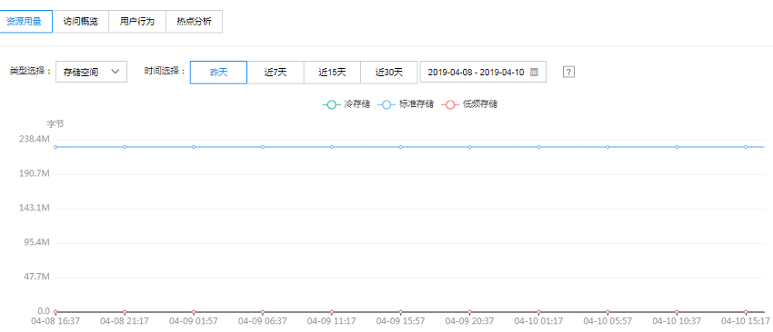Screen dimensions: 773x332
Task: Click the 低频存储 point at 04-10 01:17
Action: 538,312
